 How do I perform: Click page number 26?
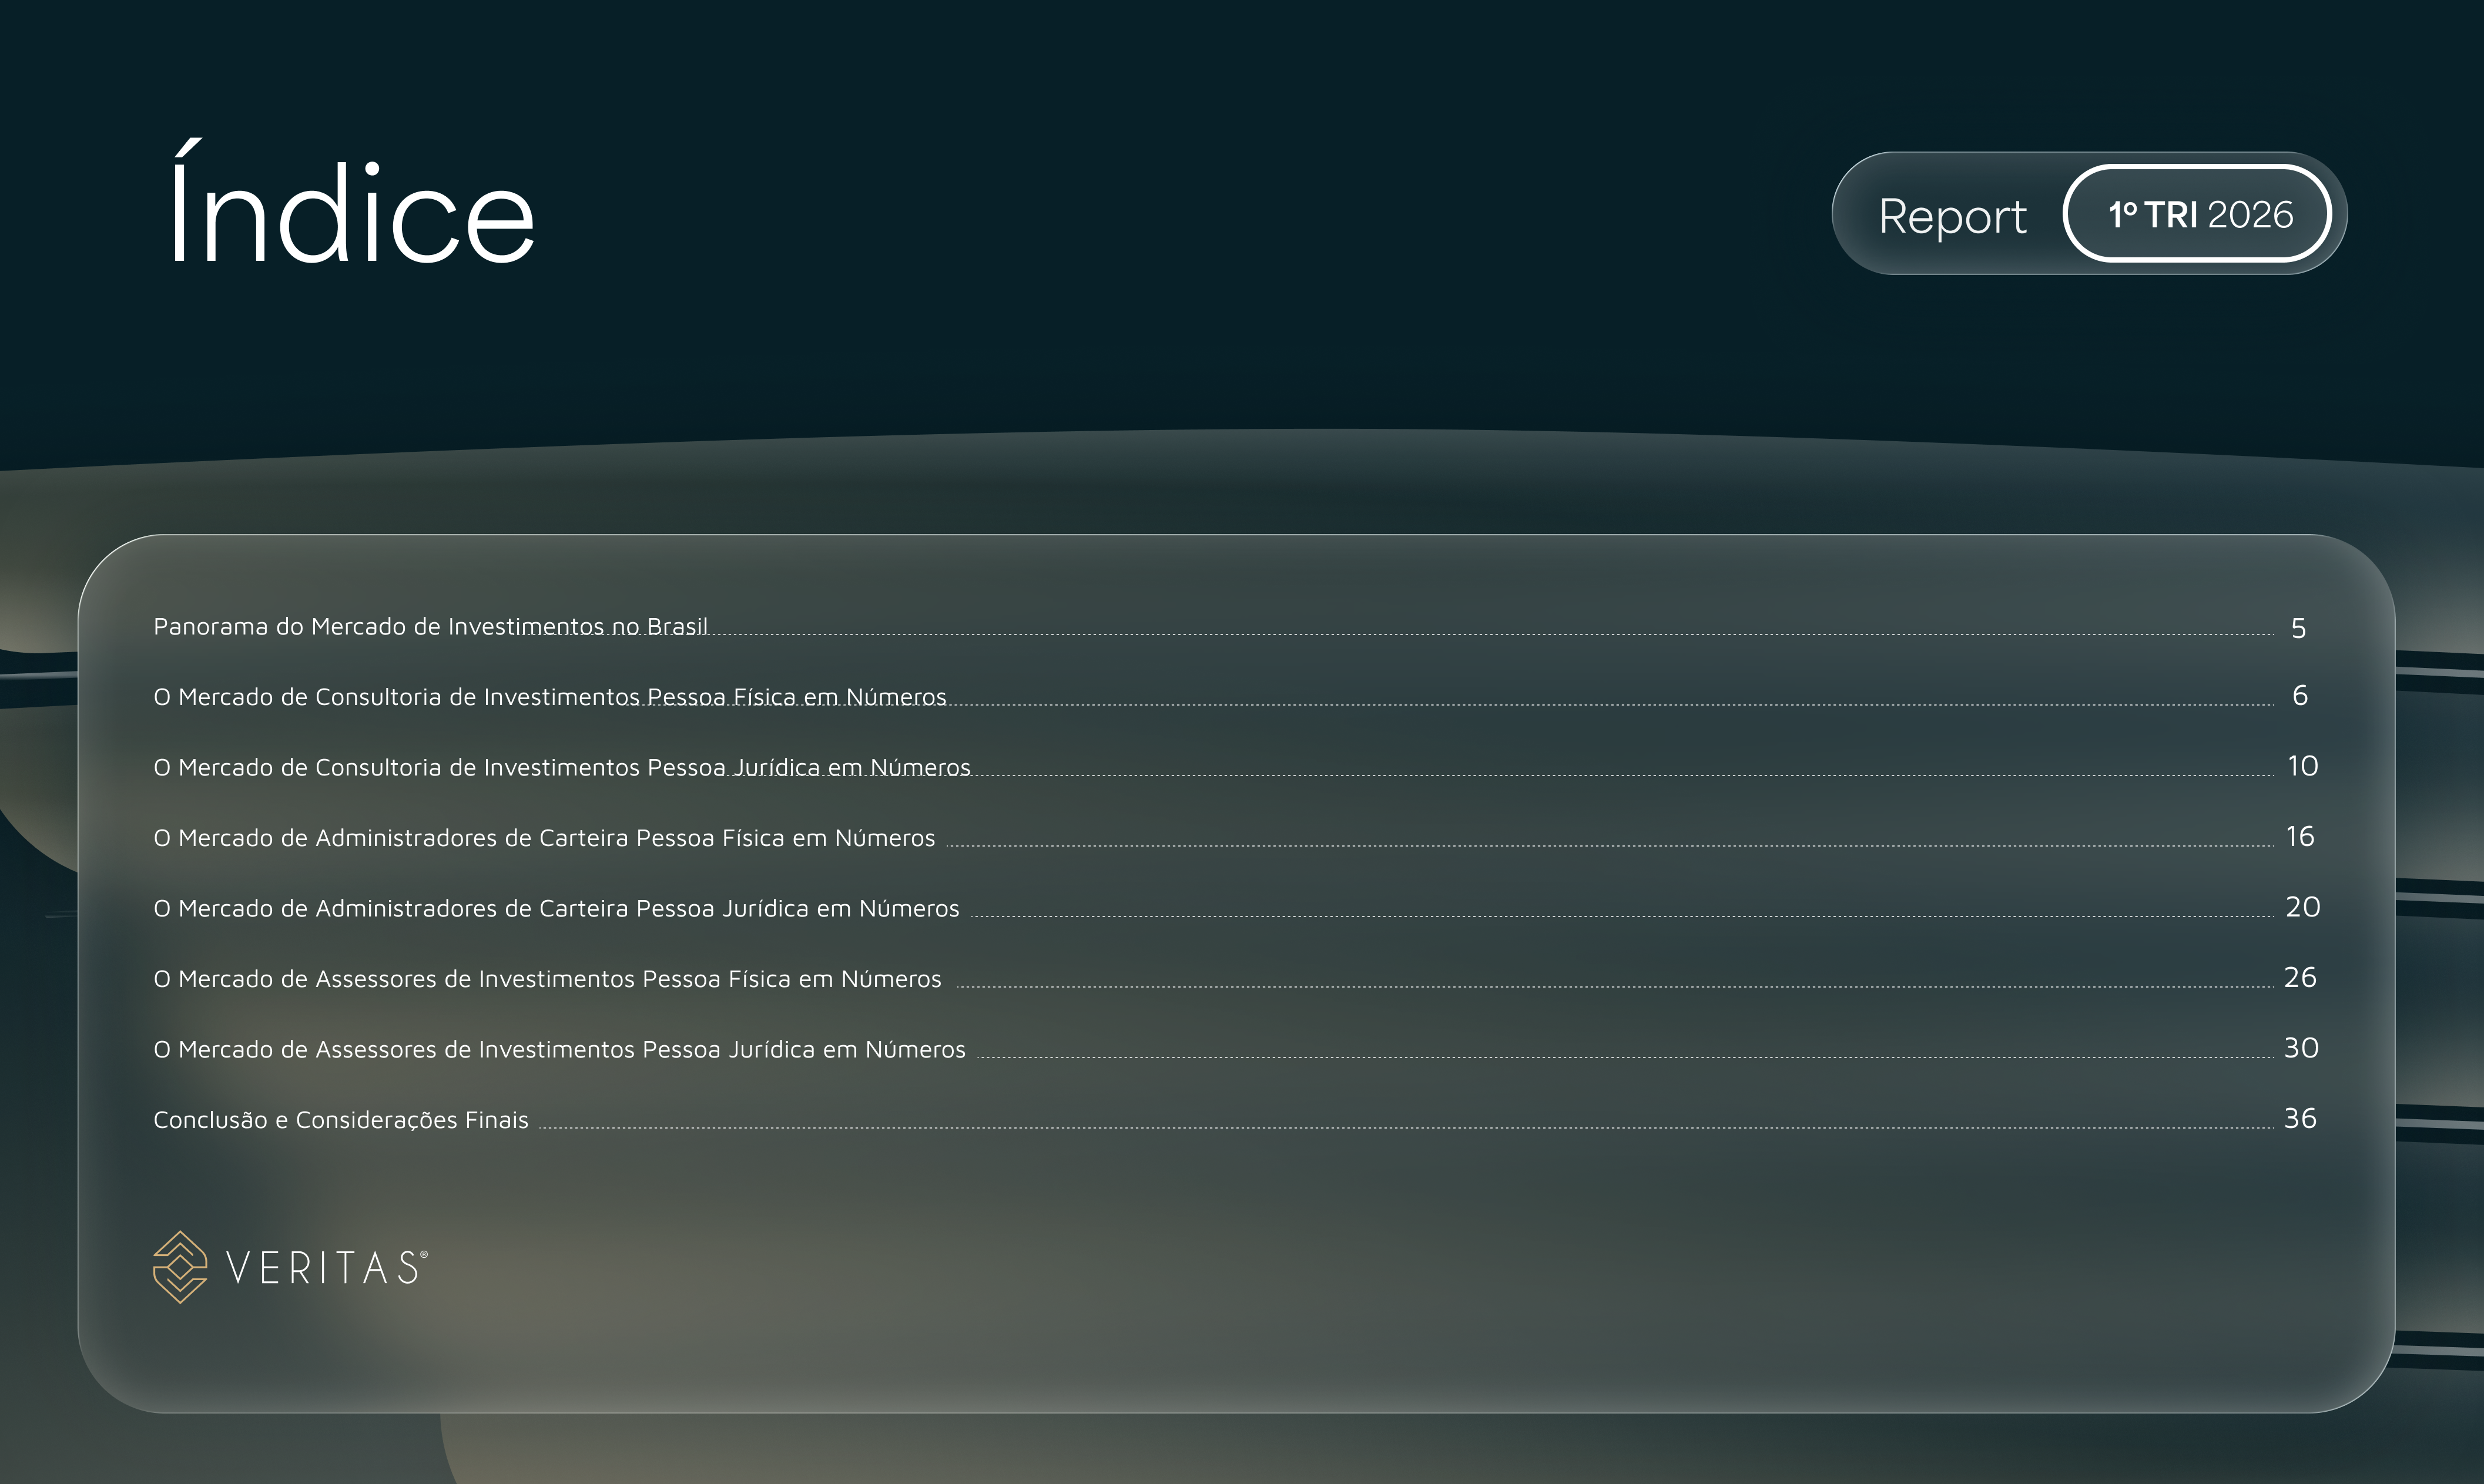click(x=2300, y=977)
